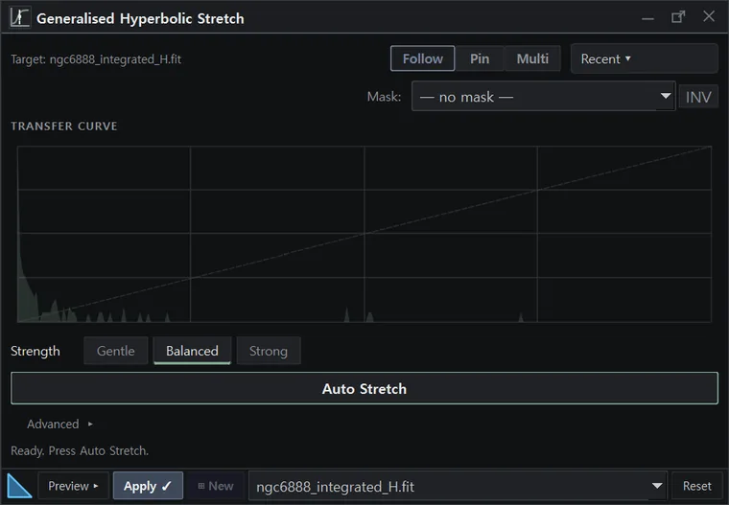
Task: Close the Generalised Hyperbolic Stretch window
Action: [709, 16]
